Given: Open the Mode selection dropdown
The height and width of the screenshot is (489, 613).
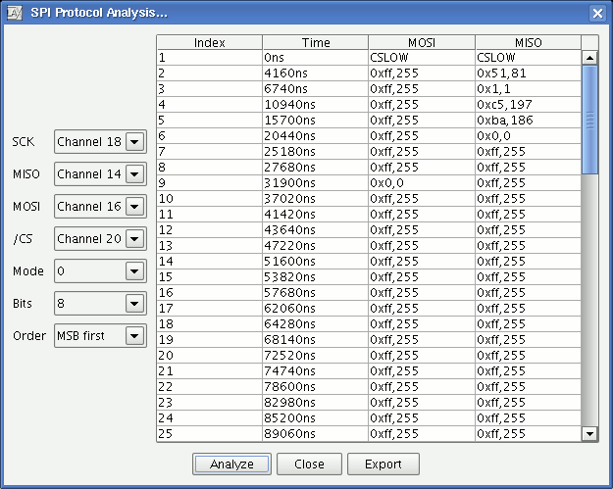Looking at the screenshot, I should coord(135,271).
